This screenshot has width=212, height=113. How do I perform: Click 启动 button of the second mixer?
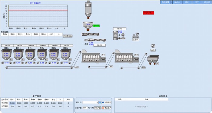click(x=136, y=55)
